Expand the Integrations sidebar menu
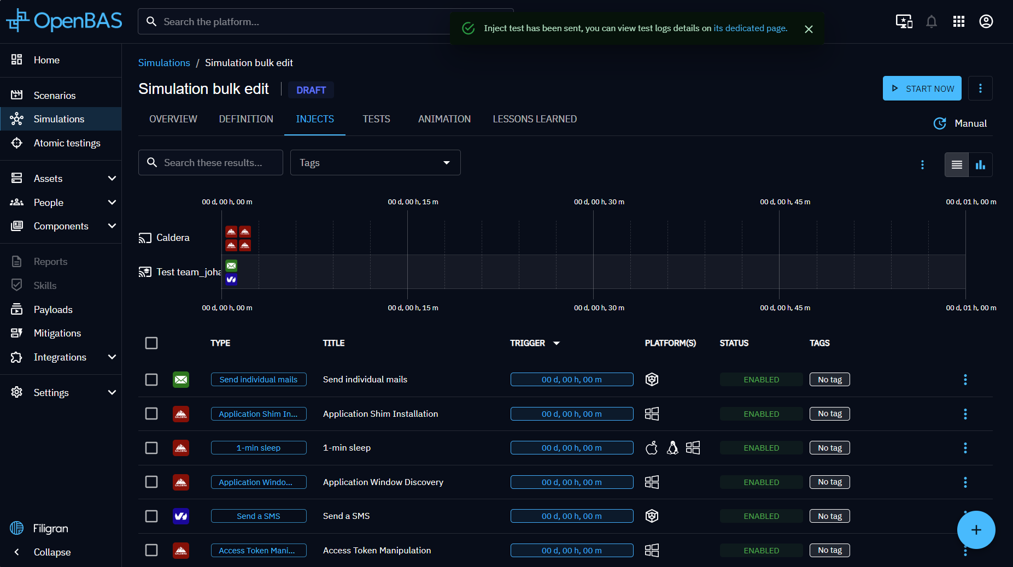1013x567 pixels. (x=112, y=357)
